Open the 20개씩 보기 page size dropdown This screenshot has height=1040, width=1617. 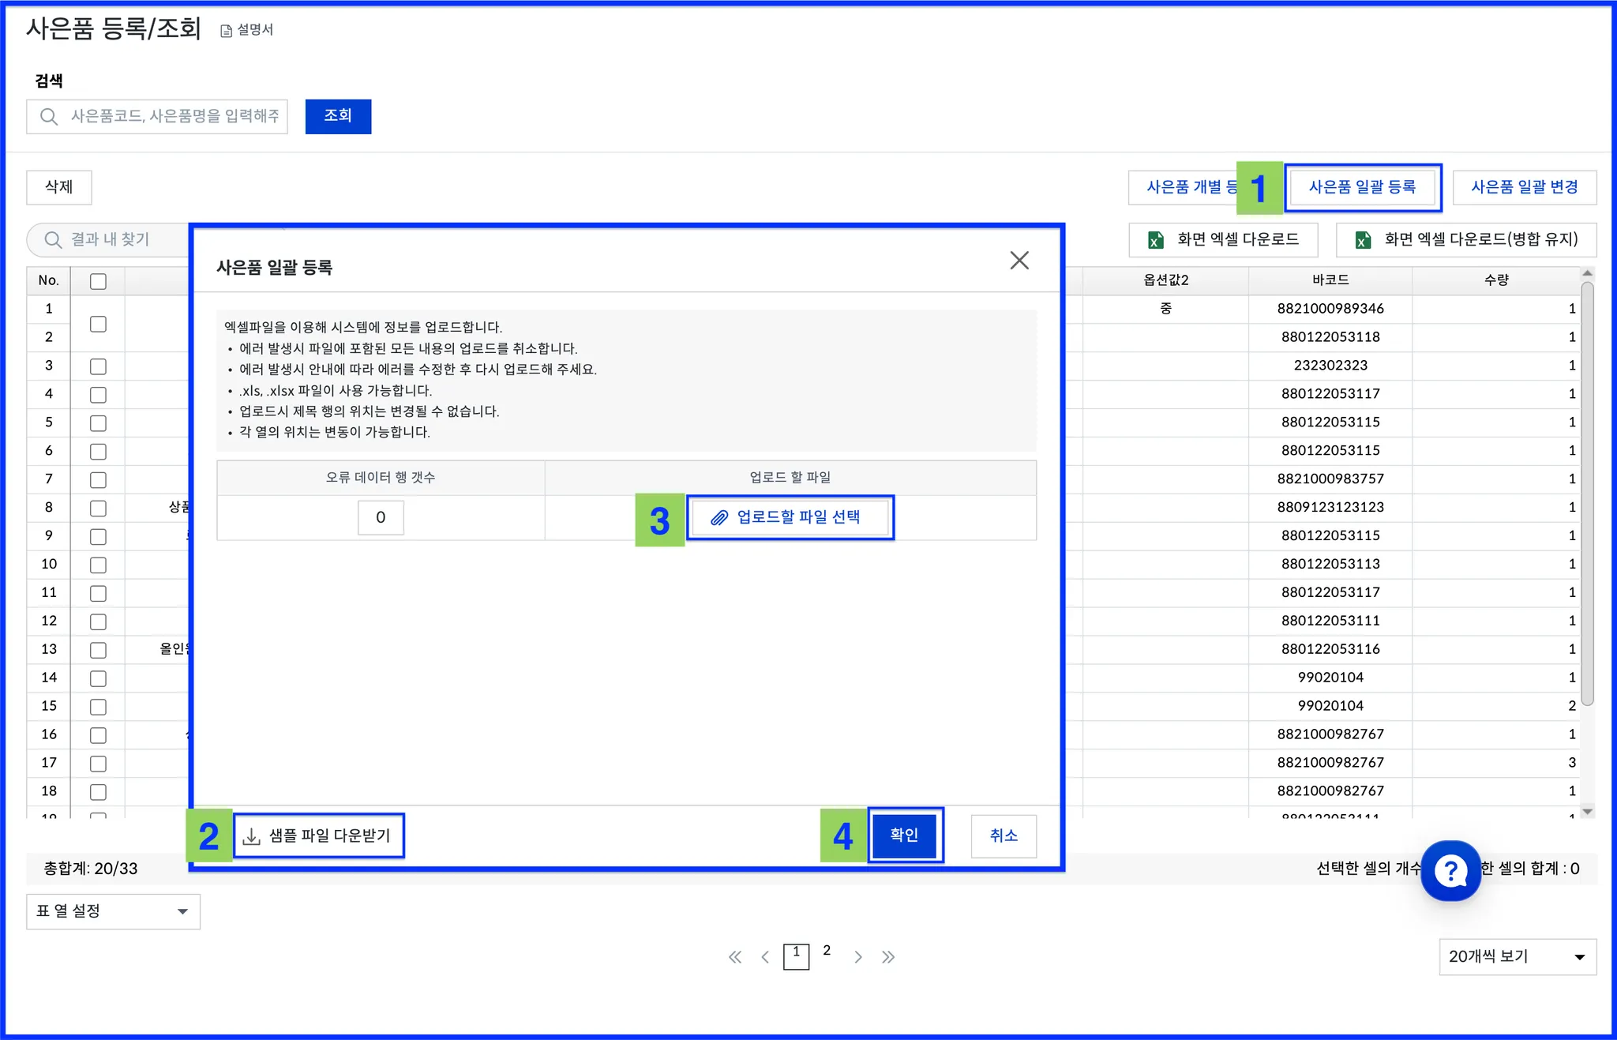pos(1517,957)
